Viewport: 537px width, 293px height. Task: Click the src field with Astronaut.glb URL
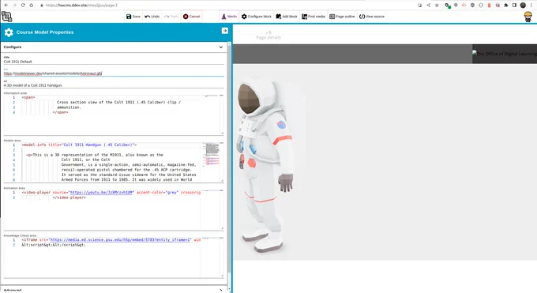(114, 73)
